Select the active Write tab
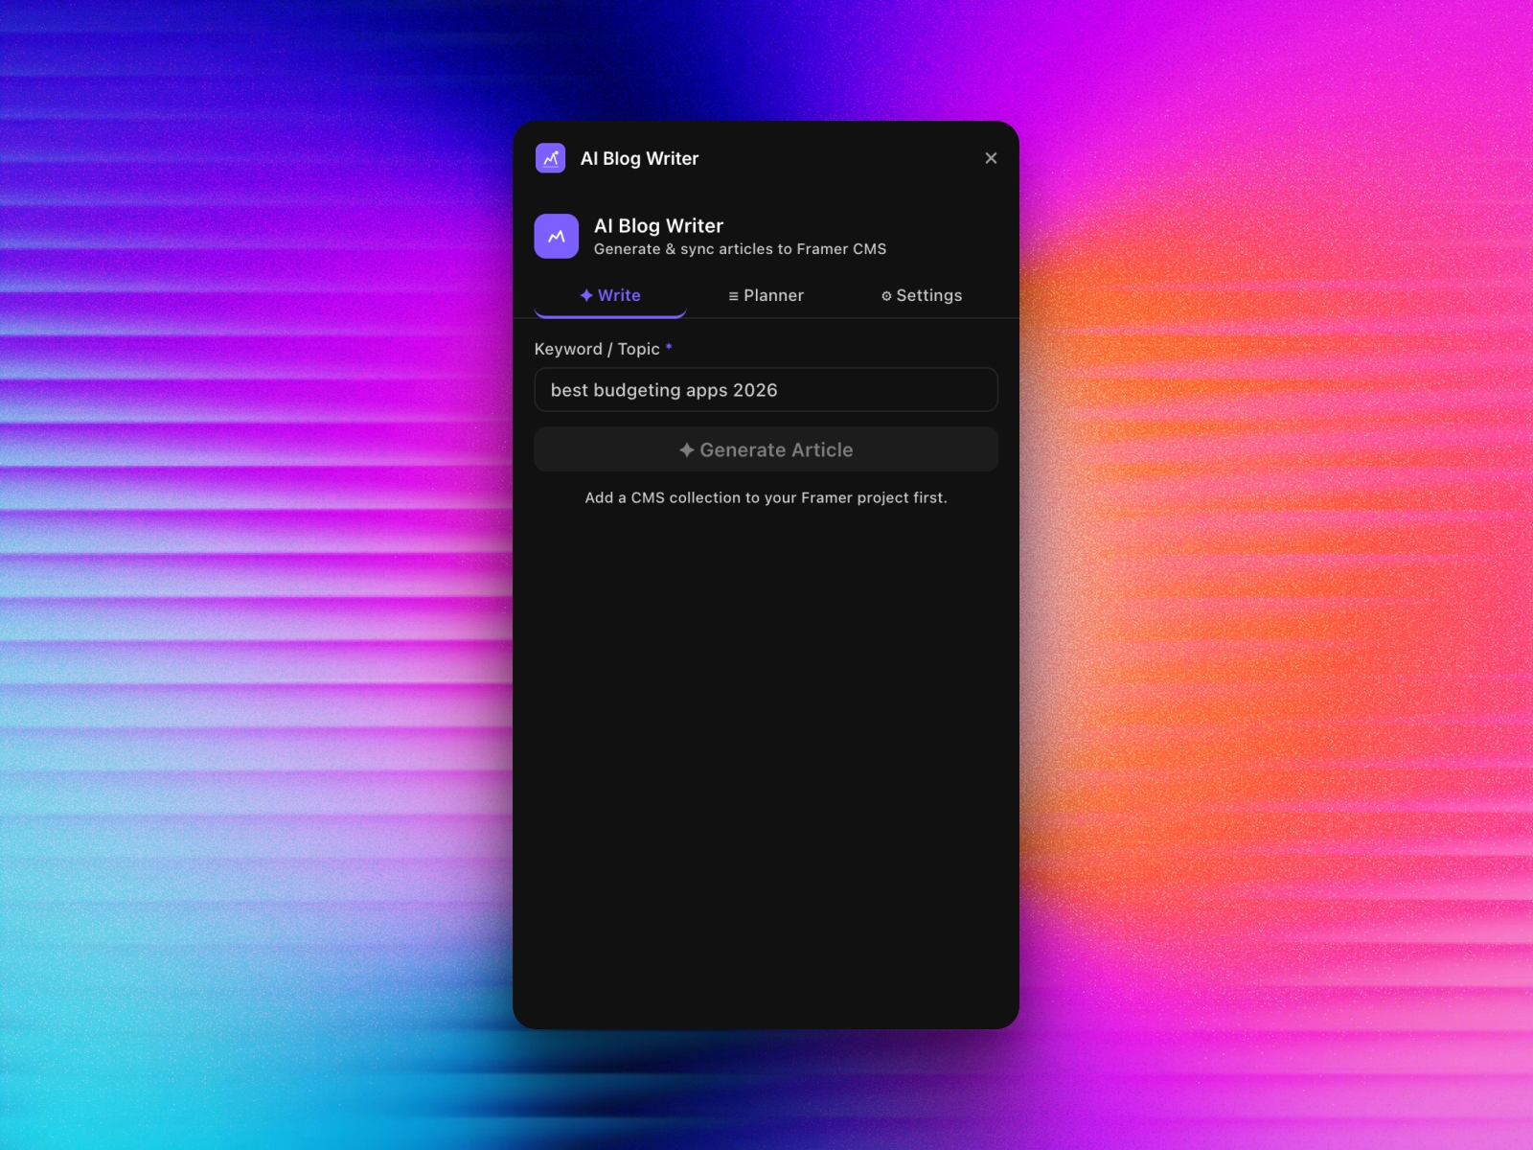 point(610,295)
